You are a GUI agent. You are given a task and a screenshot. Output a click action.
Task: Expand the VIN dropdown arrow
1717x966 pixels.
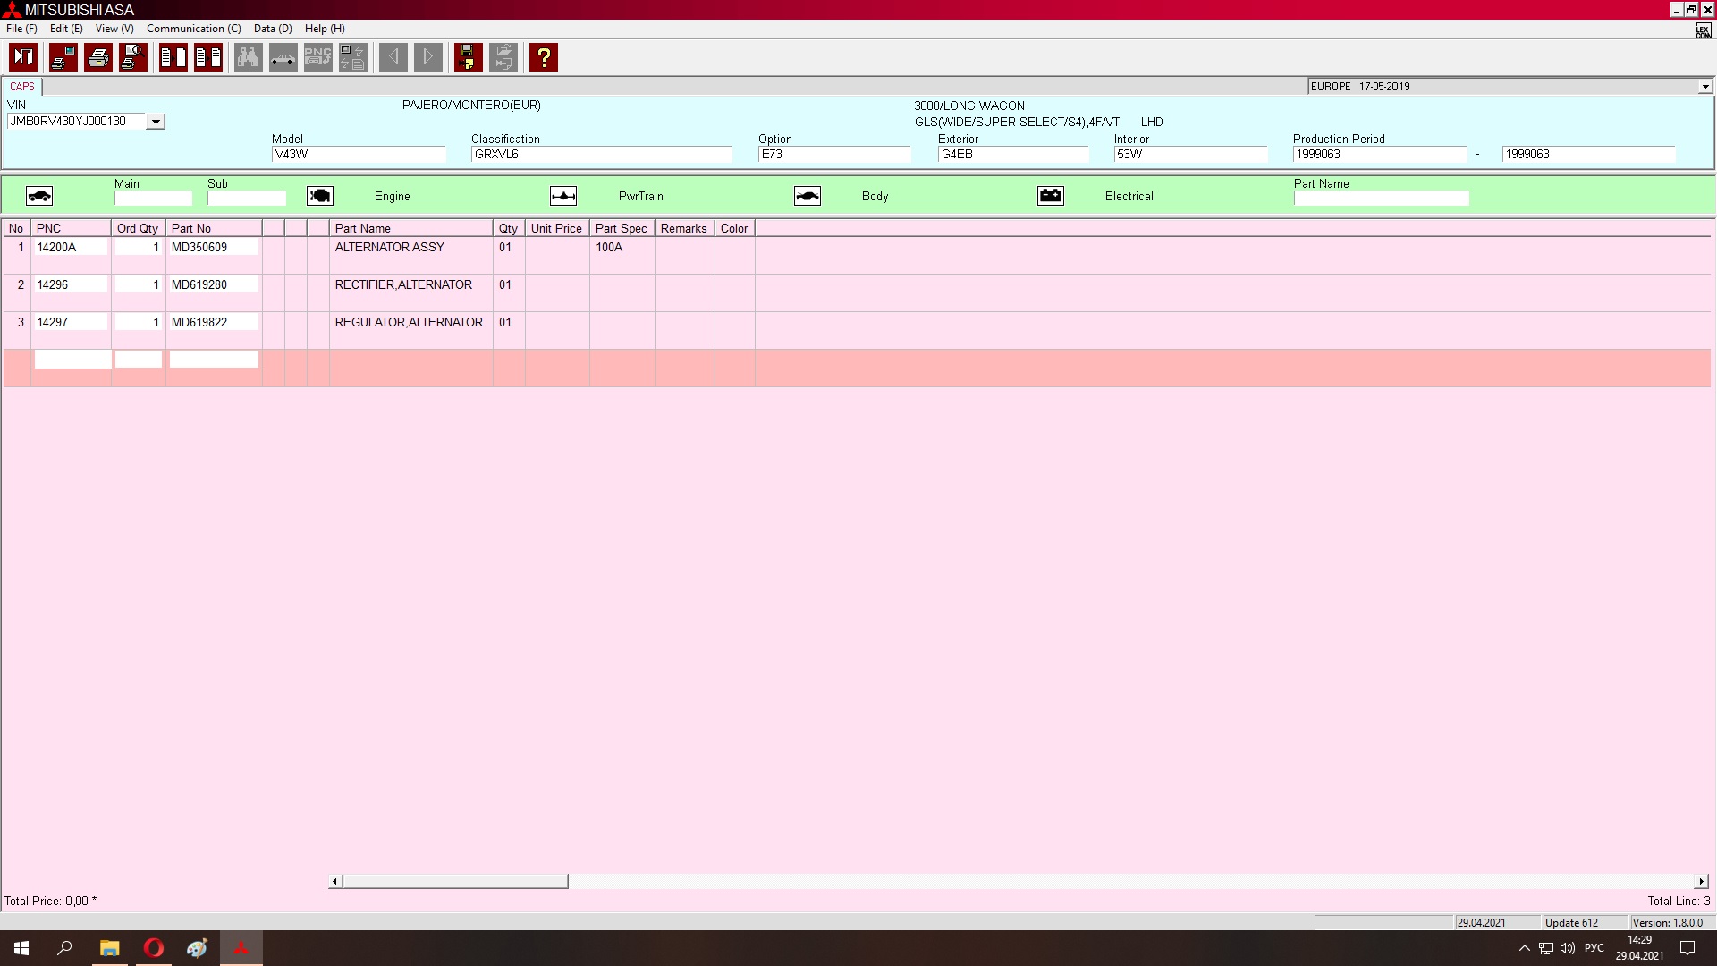156,122
